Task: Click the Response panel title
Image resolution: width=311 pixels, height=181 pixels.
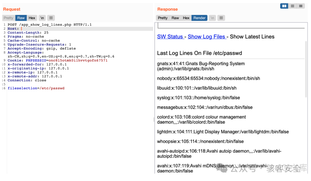Action: 168,9
